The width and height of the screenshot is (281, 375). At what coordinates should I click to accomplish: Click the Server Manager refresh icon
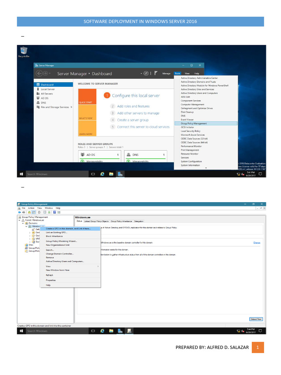146,73
